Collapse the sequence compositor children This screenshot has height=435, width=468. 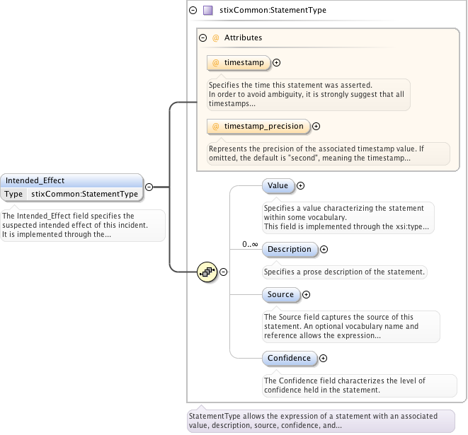(223, 271)
